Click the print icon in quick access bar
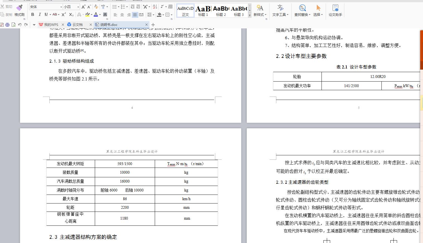Screen dimensions: 423x243 click(8, 25)
